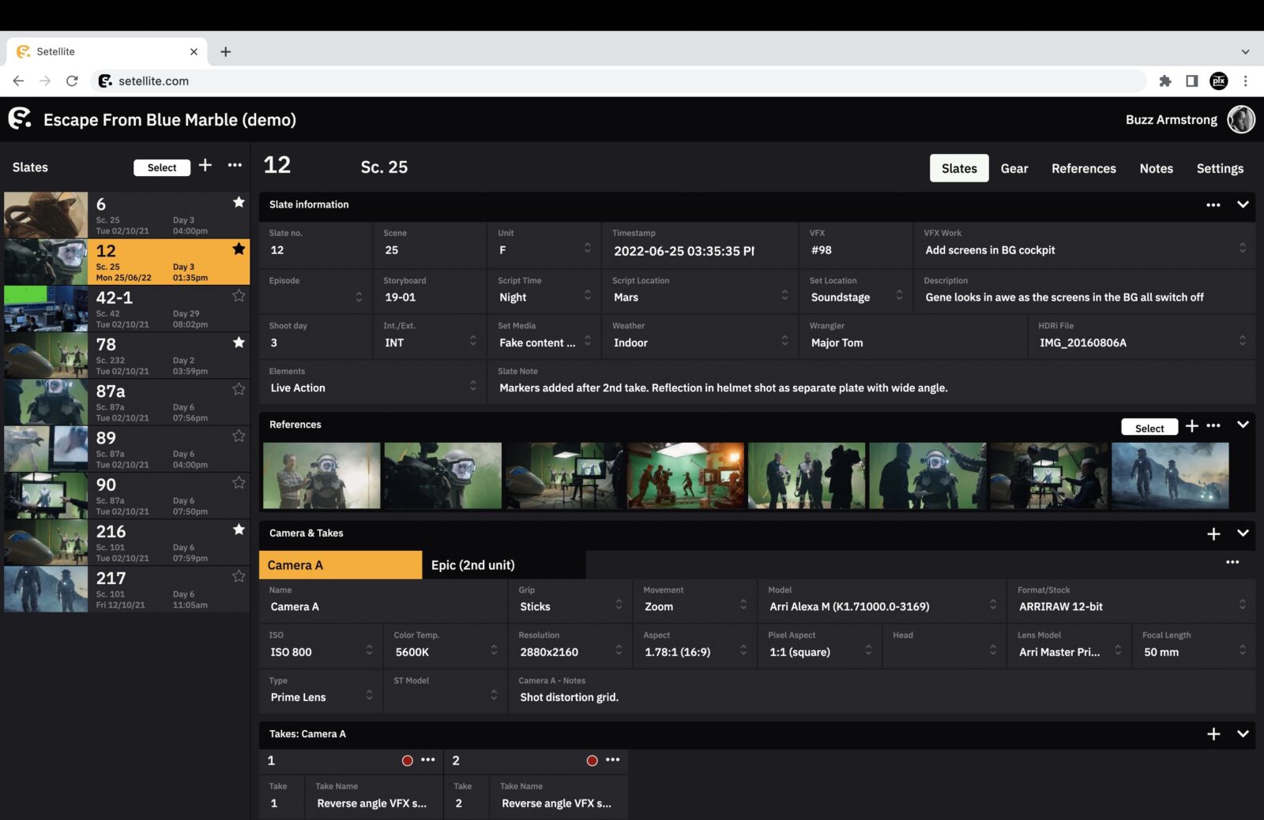Open the Slates panel overflow menu (three dots)
1264x820 pixels.
[235, 166]
